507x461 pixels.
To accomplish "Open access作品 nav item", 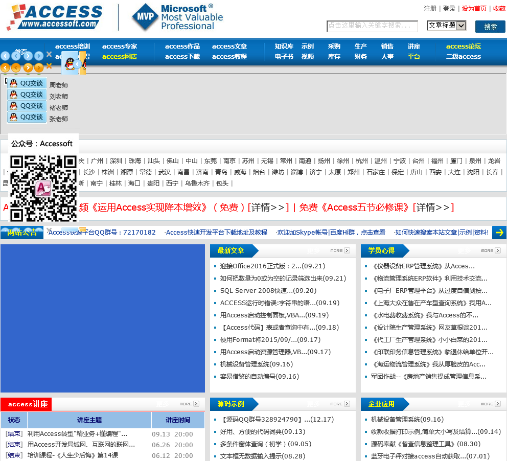I will pyautogui.click(x=182, y=46).
